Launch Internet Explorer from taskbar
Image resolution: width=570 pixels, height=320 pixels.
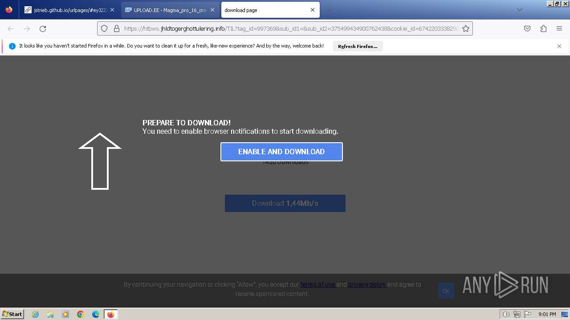[35, 314]
